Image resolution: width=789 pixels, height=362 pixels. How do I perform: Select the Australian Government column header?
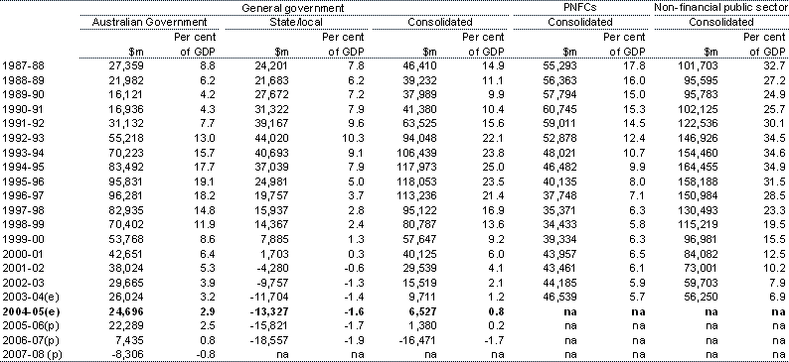[149, 23]
